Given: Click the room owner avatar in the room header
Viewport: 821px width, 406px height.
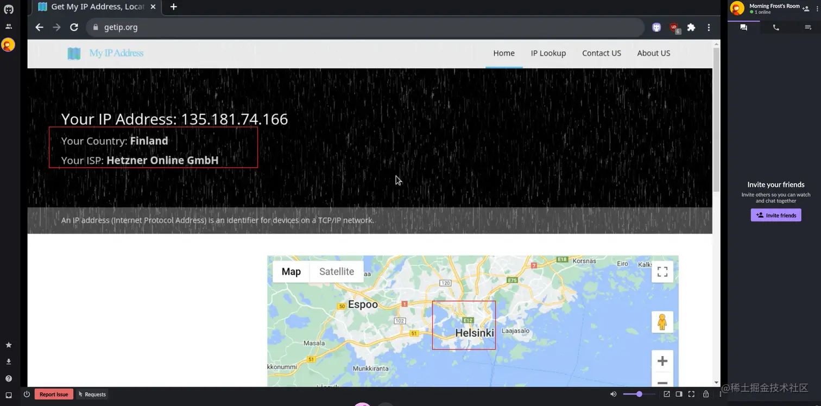Looking at the screenshot, I should [x=737, y=8].
